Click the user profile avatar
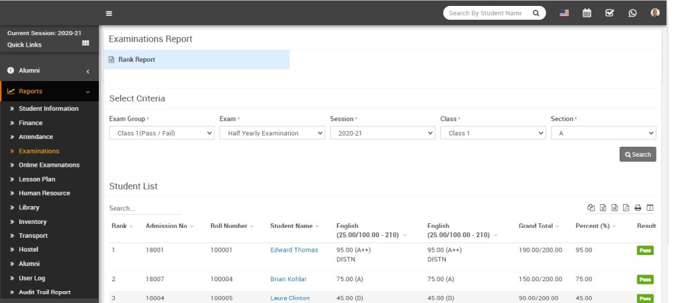This screenshot has width=675, height=303. click(x=655, y=13)
